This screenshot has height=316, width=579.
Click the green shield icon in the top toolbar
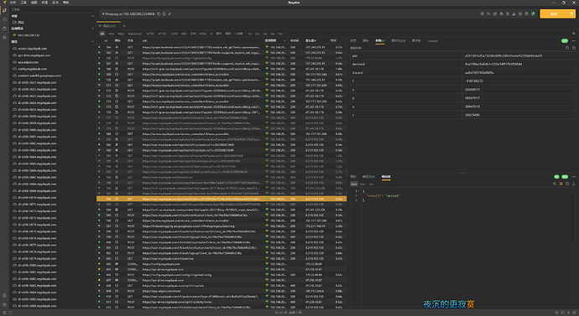[x=533, y=14]
